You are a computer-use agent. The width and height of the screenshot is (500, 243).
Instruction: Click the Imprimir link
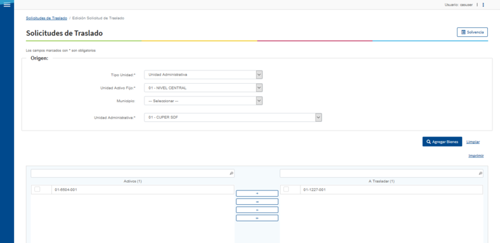click(476, 156)
